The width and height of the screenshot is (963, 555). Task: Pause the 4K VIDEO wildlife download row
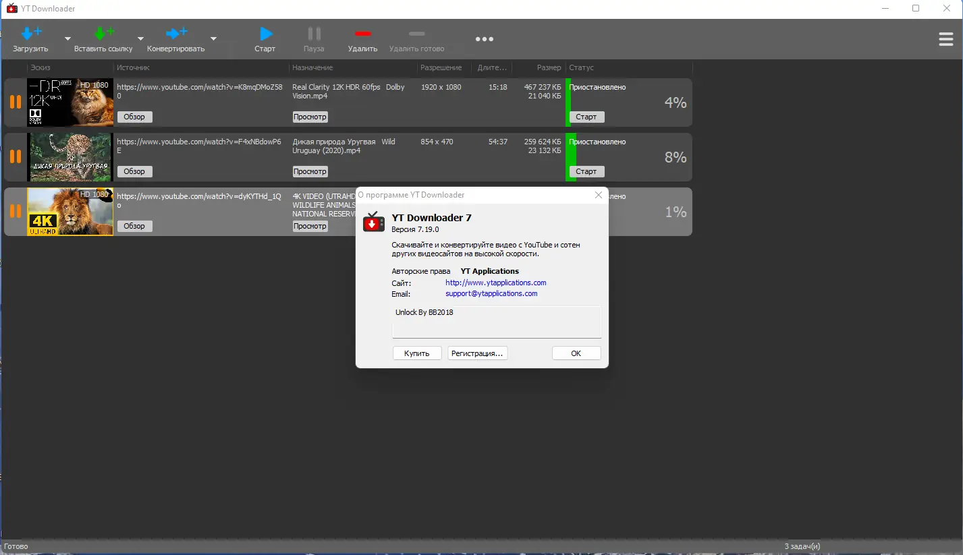(15, 211)
